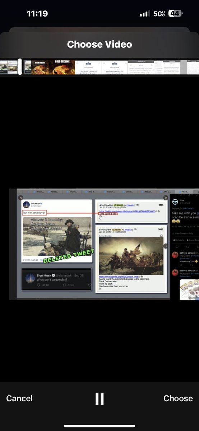199x431 pixels.
Task: Confirm selection with the Choose button
Action: point(178,398)
